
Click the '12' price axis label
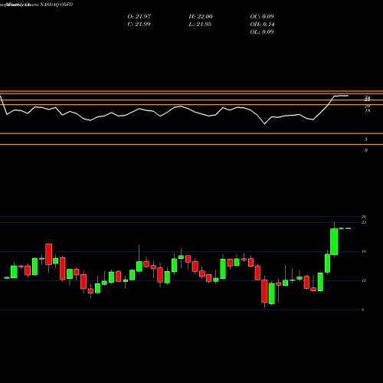[x=364, y=280]
